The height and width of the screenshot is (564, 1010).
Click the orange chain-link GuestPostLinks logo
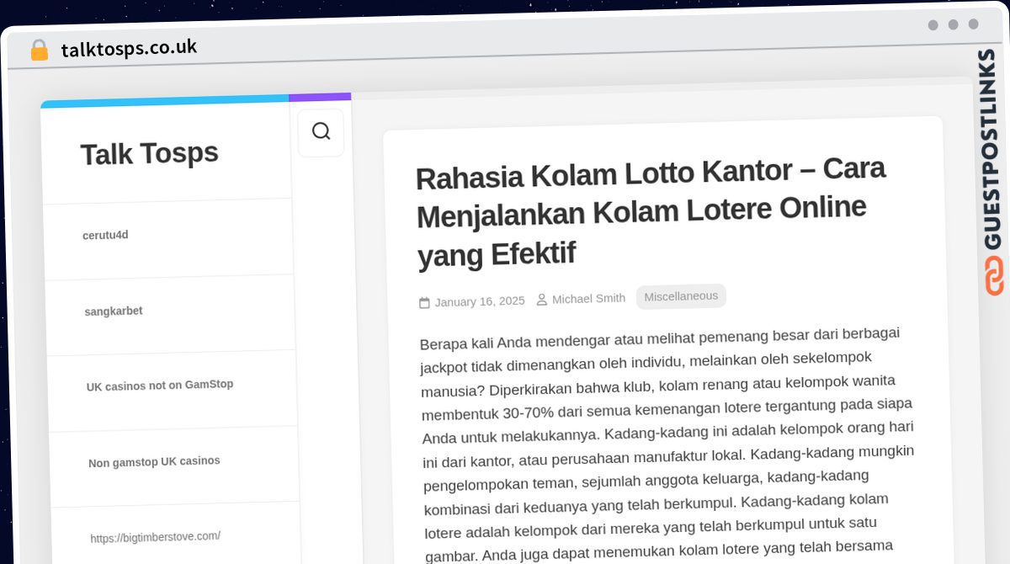coord(994,276)
